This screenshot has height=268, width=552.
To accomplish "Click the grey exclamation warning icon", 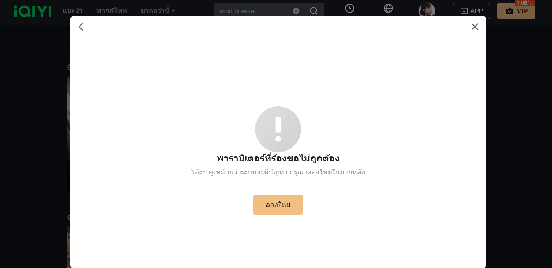I will click(x=278, y=129).
